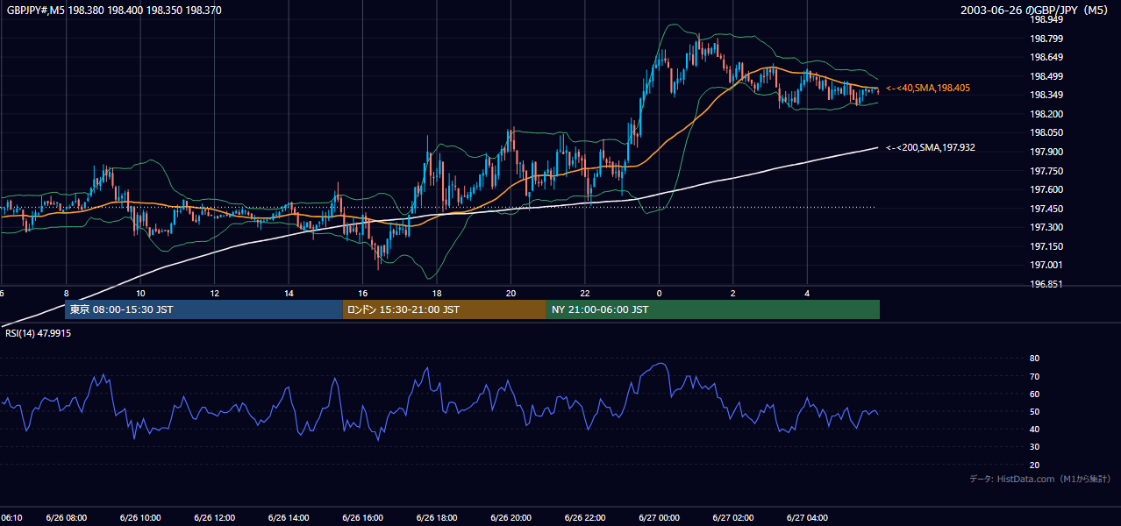This screenshot has height=526, width=1121.
Task: Click the 198.949 price axis label
Action: click(1046, 20)
